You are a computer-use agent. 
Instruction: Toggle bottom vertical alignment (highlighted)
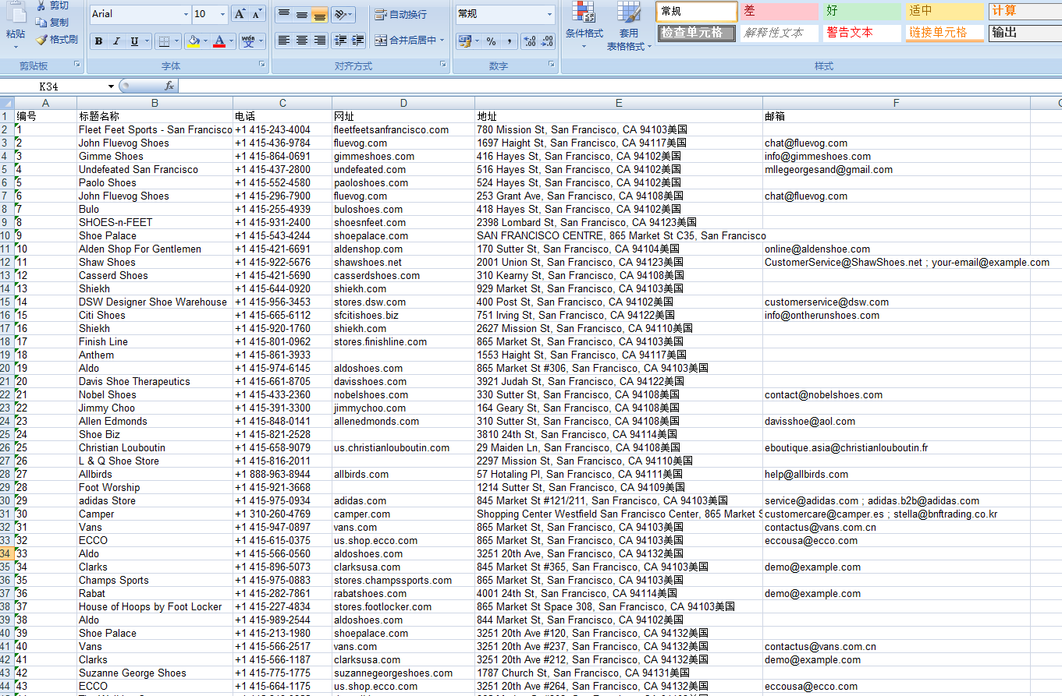319,14
